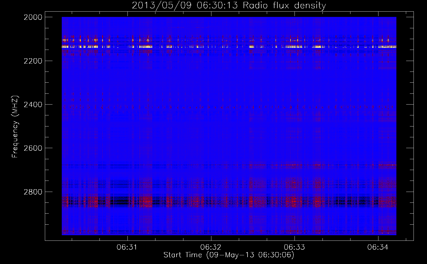Click the 06:32 time tick label
This screenshot has width=427, height=264.
pos(211,247)
